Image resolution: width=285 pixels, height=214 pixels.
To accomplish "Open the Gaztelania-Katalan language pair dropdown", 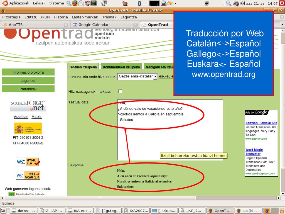I will (137, 77).
